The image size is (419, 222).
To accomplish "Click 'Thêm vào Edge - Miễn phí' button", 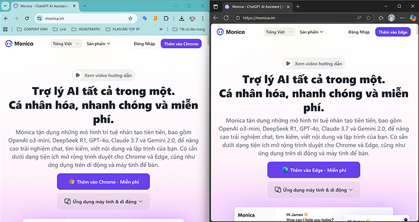I will click(x=314, y=170).
